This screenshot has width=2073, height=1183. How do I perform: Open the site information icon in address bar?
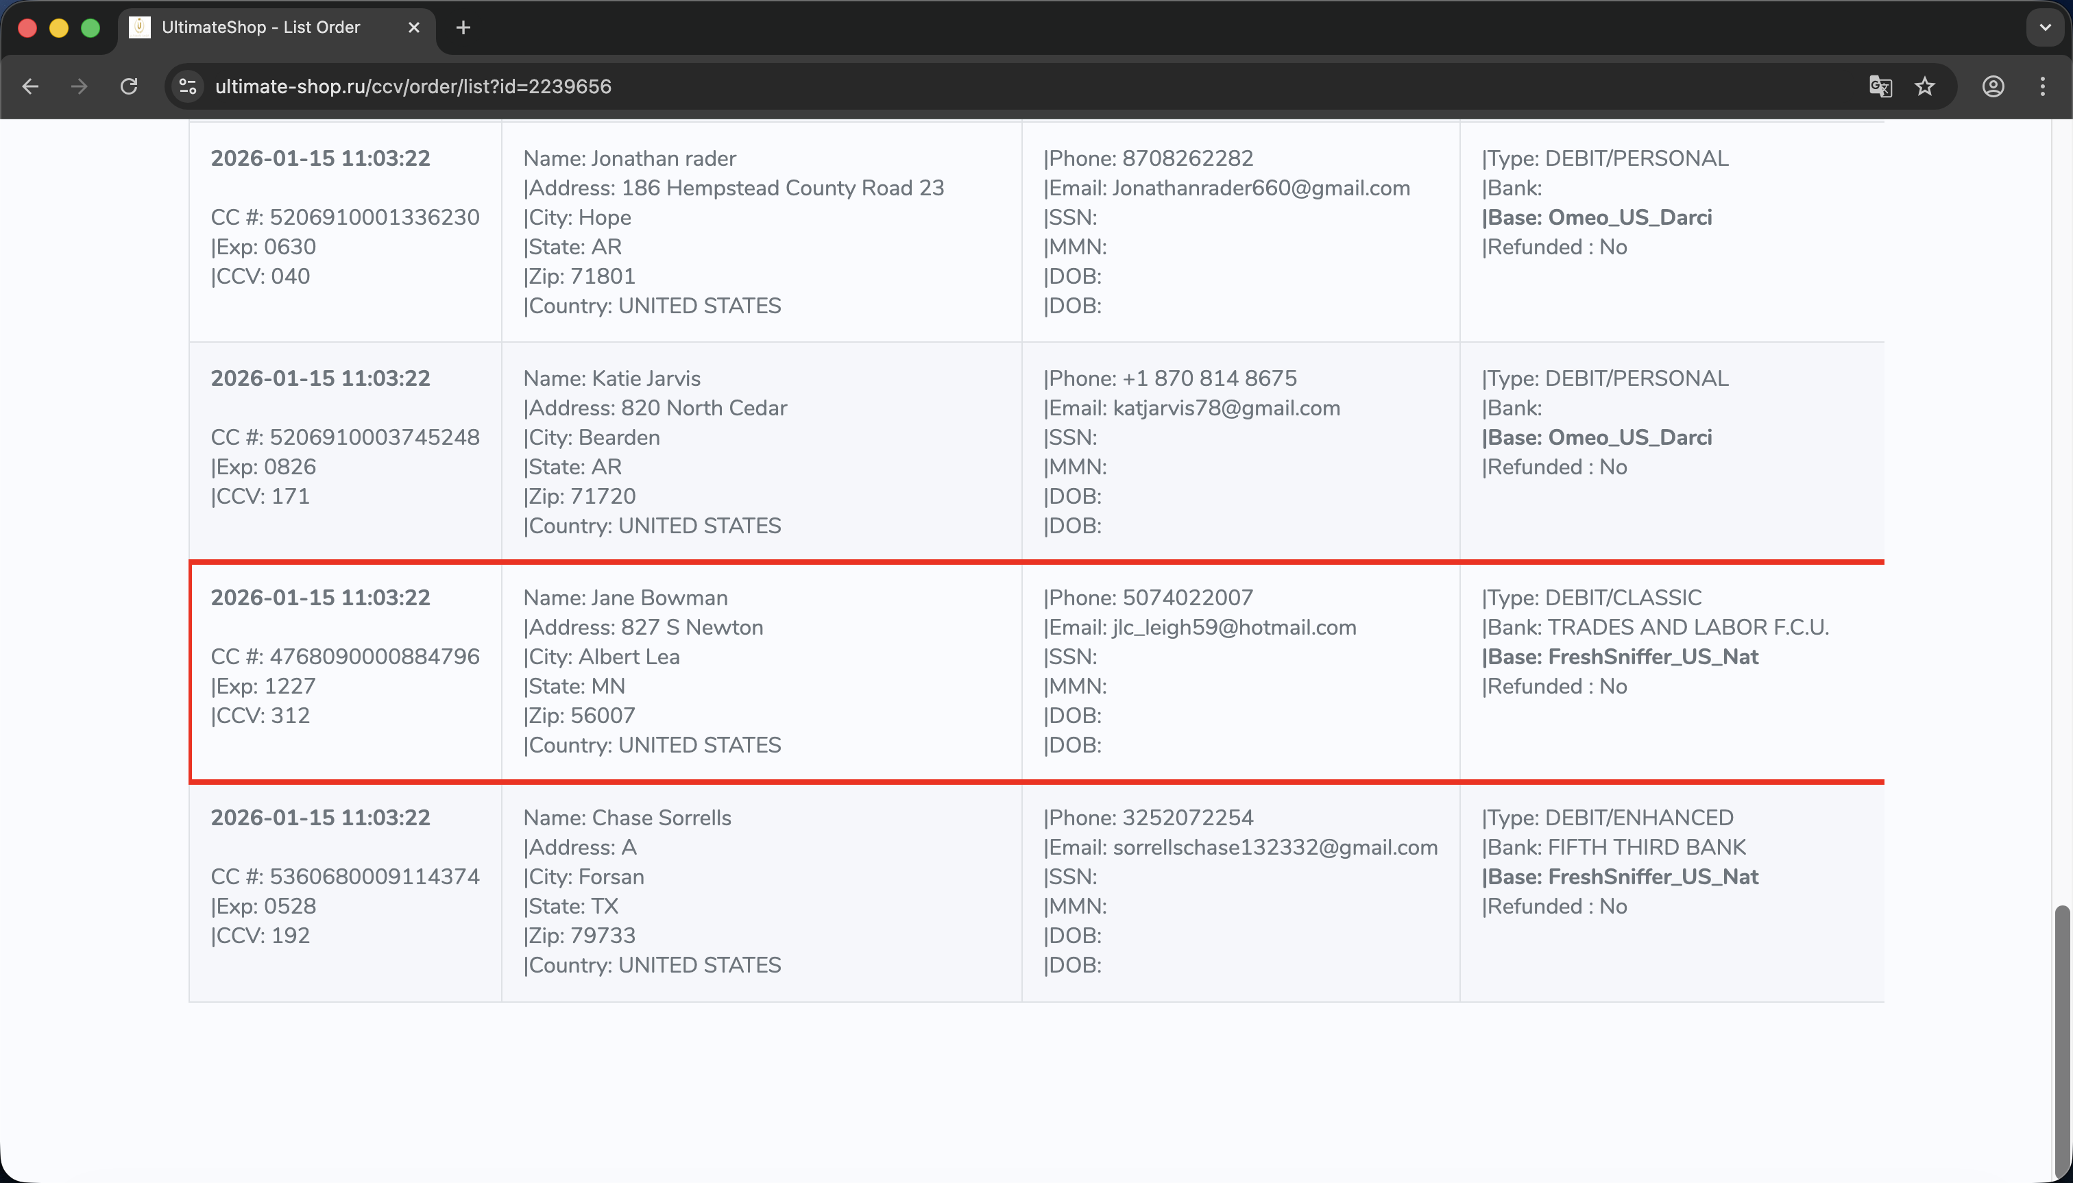[189, 86]
